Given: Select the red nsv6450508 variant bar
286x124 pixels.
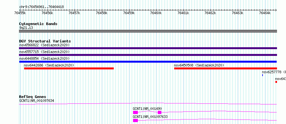Looking at the screenshot, I should tap(226, 68).
